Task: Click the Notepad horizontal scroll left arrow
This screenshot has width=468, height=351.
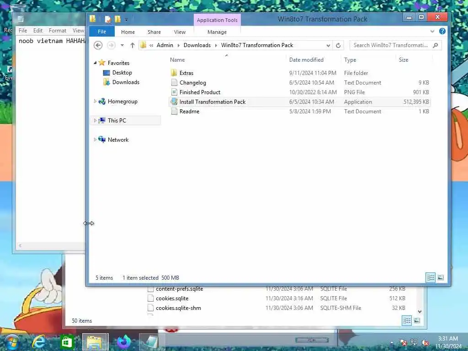Action: point(20,245)
